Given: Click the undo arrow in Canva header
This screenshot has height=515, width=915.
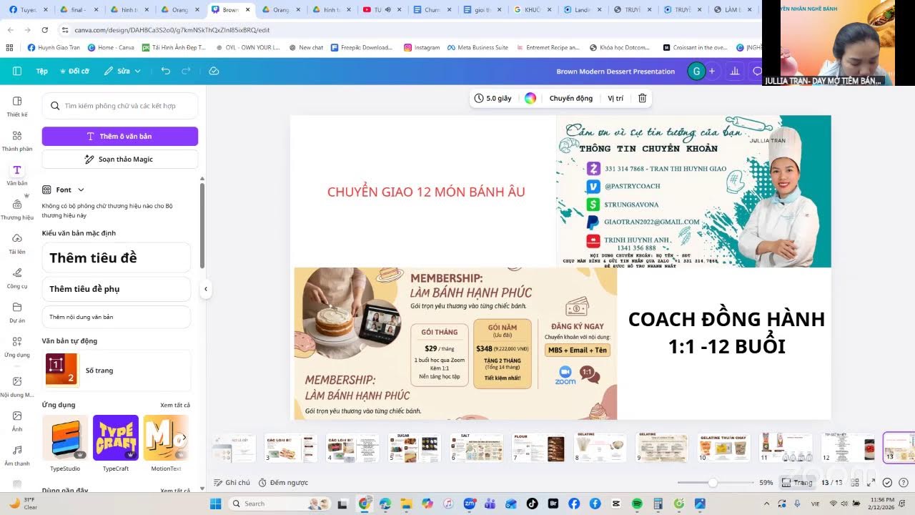Looking at the screenshot, I should (166, 71).
